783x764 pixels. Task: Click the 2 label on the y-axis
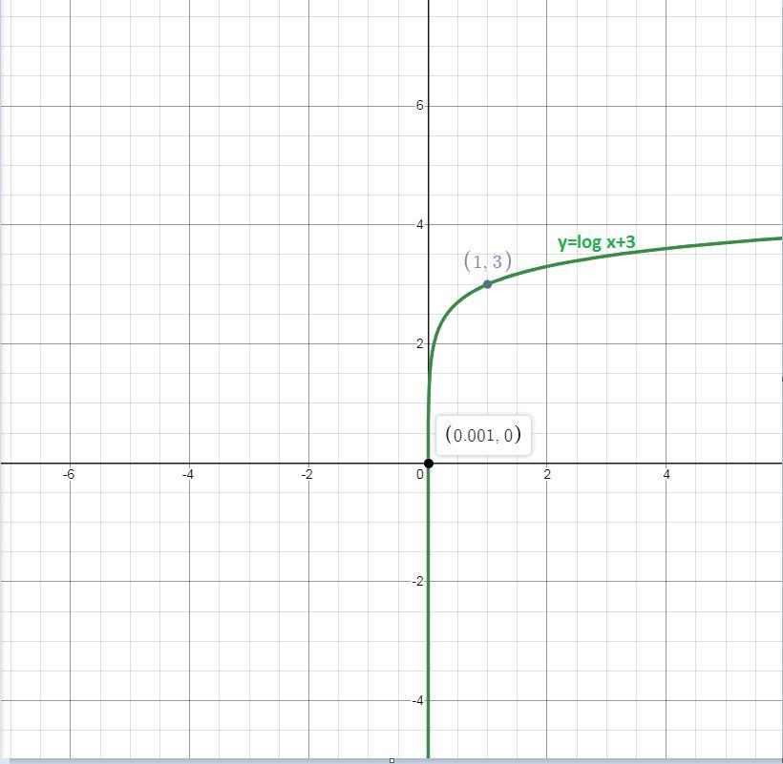(x=419, y=344)
